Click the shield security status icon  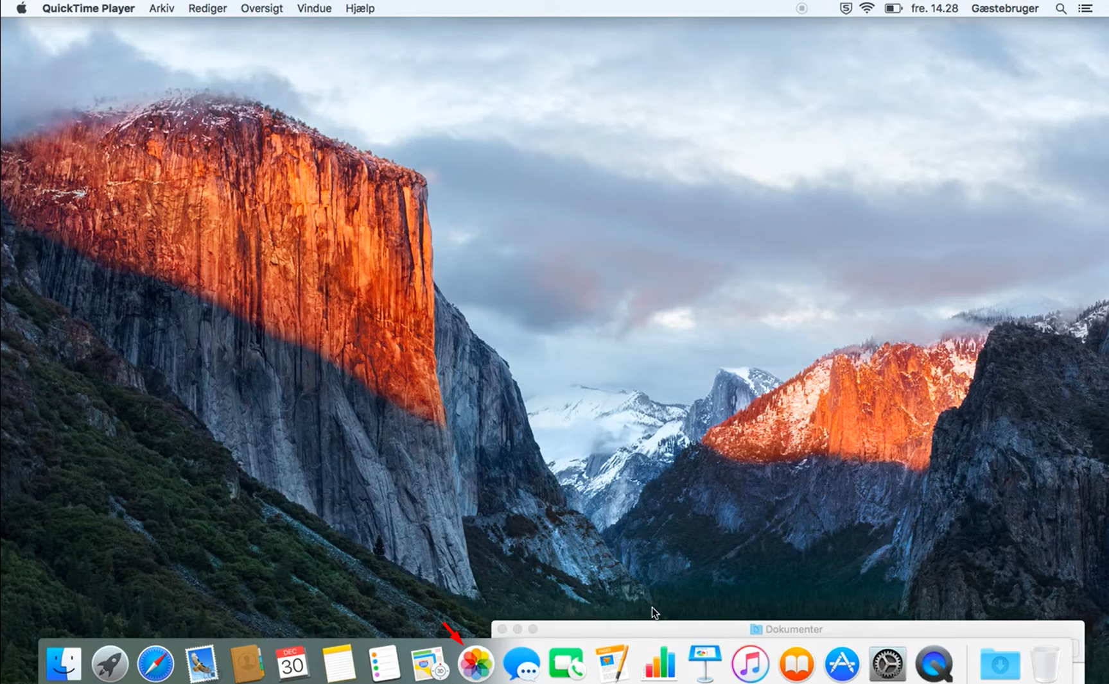pyautogui.click(x=846, y=8)
